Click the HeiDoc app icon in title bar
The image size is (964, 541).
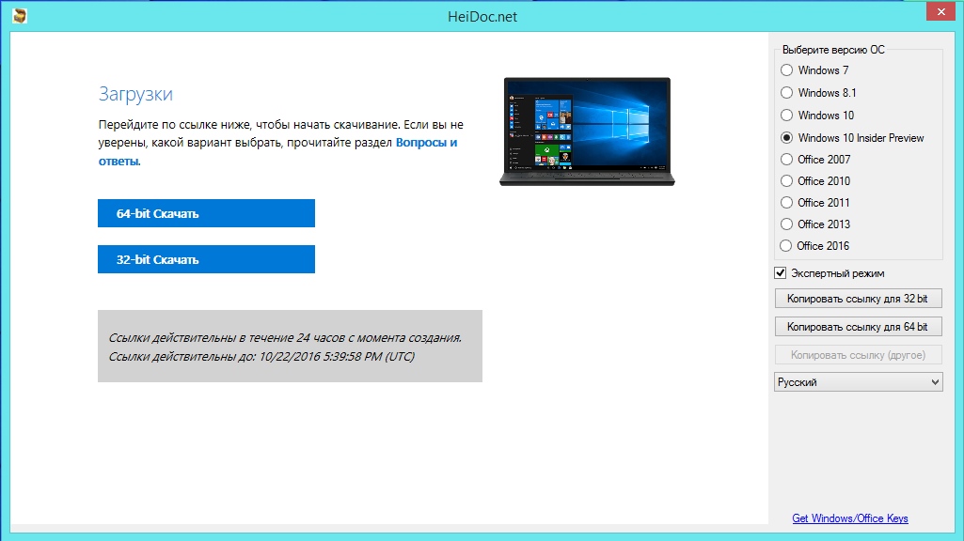[x=20, y=16]
